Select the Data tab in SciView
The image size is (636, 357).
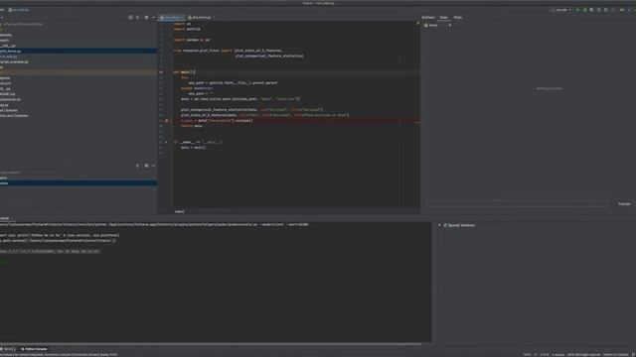[x=444, y=18]
